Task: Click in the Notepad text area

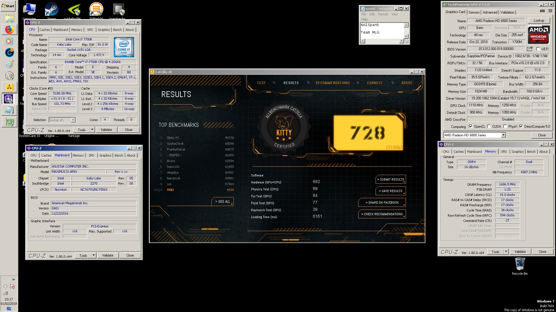Action: coord(382,30)
